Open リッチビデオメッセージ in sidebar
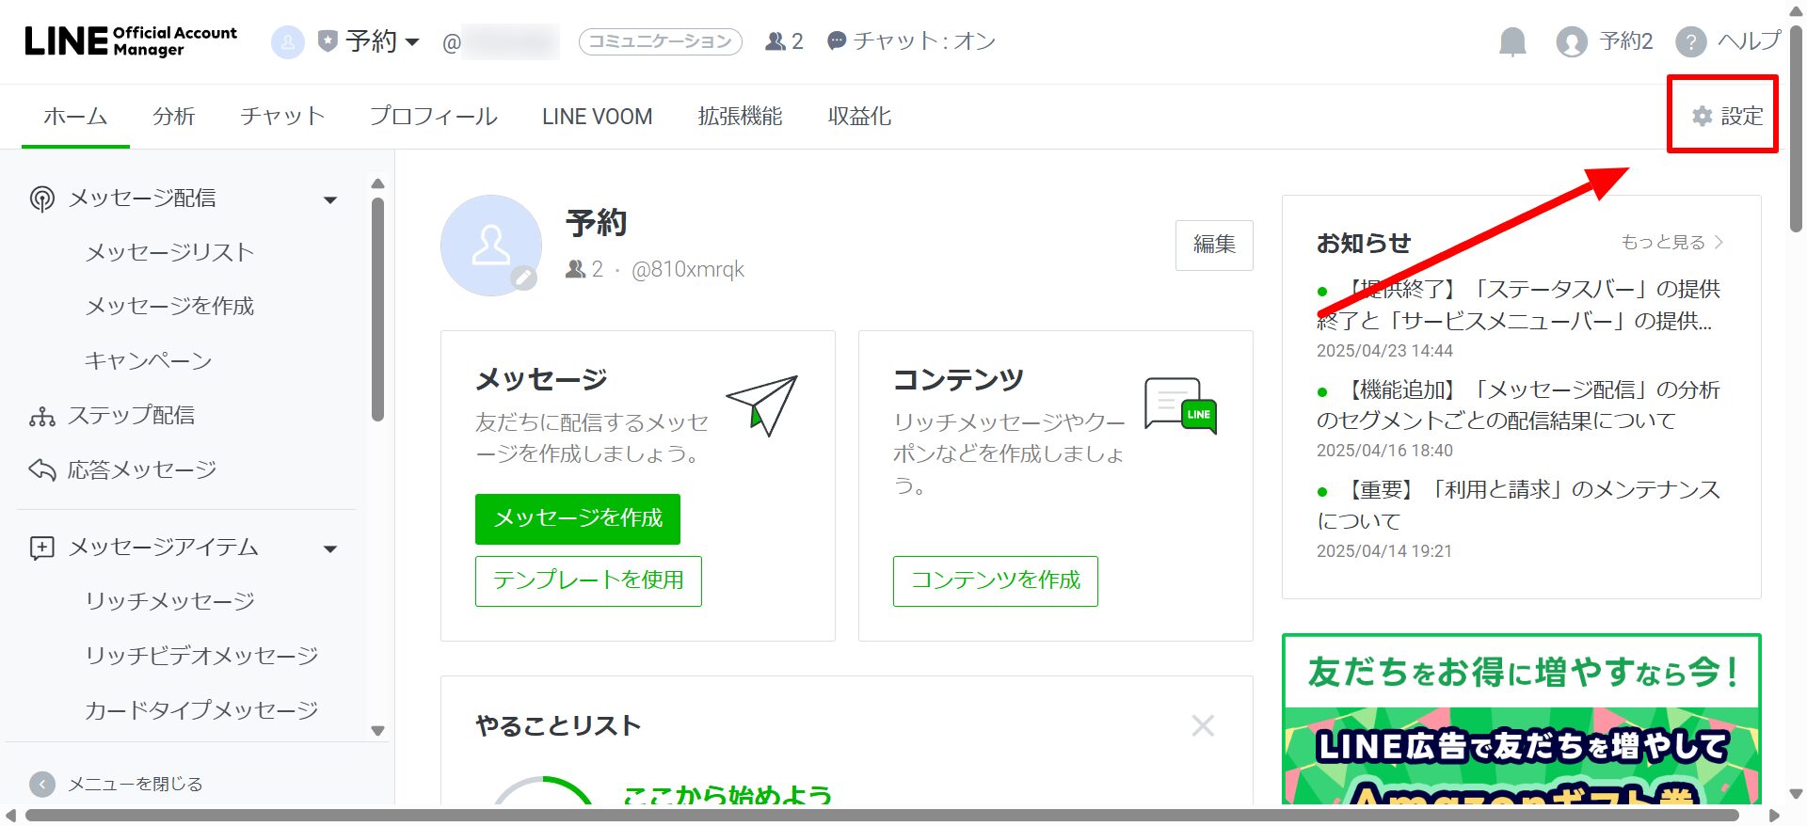 201,656
